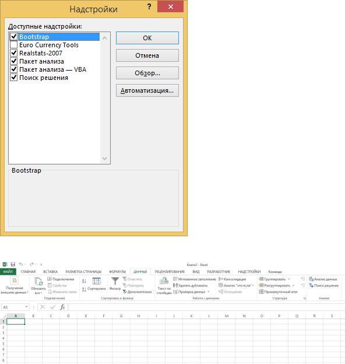This screenshot has height=364, width=345.
Task: Expand the Проверка данных dropdown arrow
Action: click(209, 292)
